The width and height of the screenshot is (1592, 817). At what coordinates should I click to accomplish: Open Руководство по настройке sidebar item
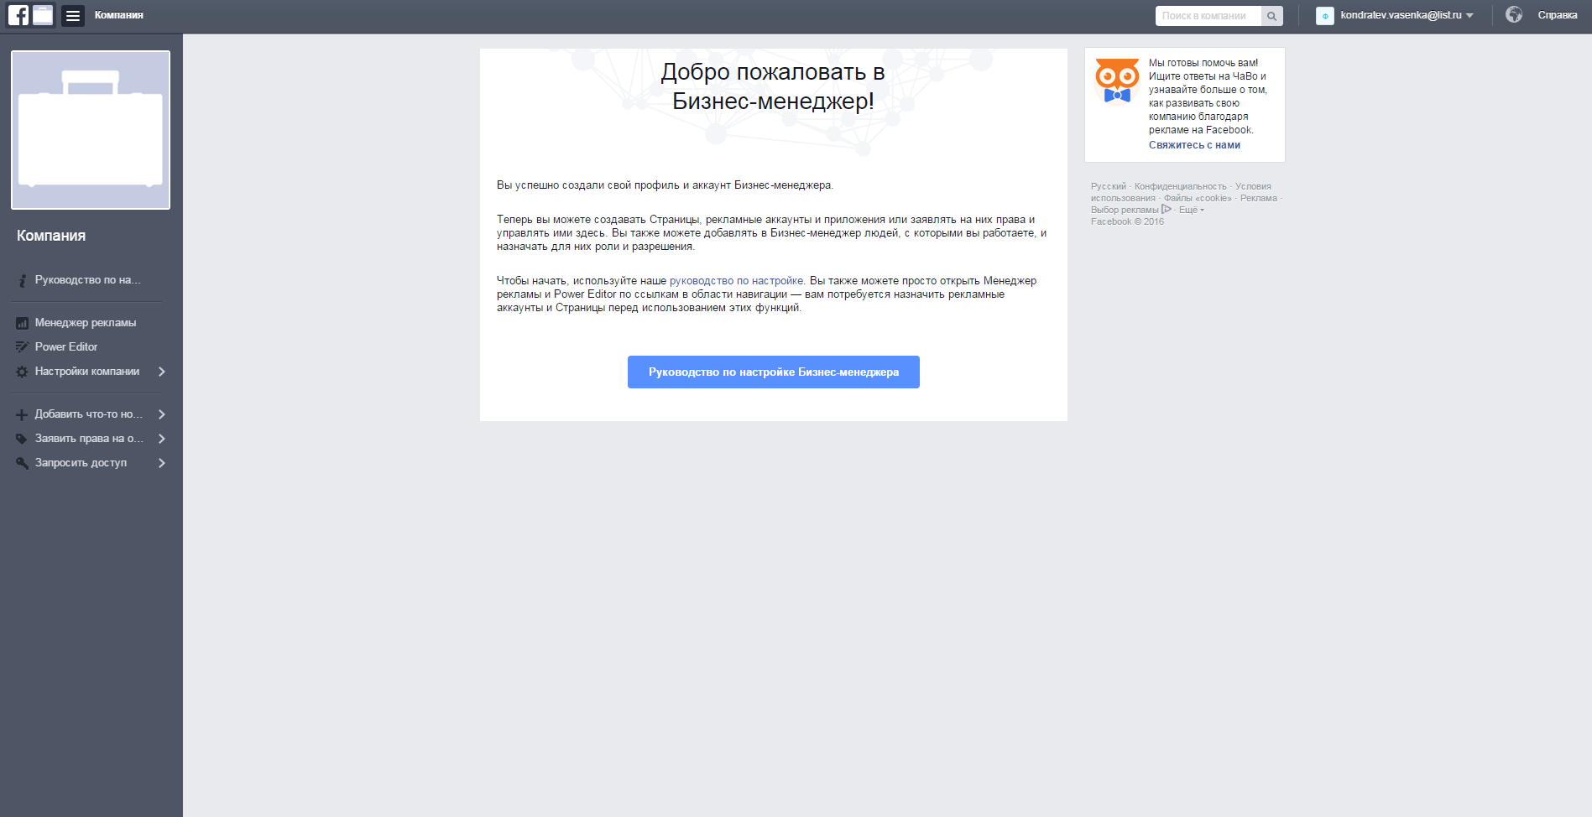[88, 280]
